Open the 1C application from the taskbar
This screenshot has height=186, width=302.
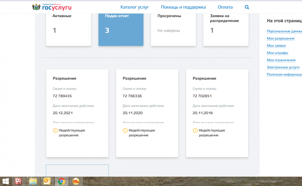[x=76, y=181]
